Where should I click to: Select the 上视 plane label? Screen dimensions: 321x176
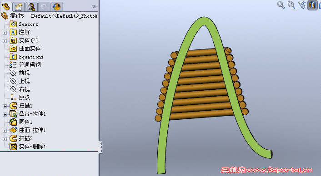[25, 81]
